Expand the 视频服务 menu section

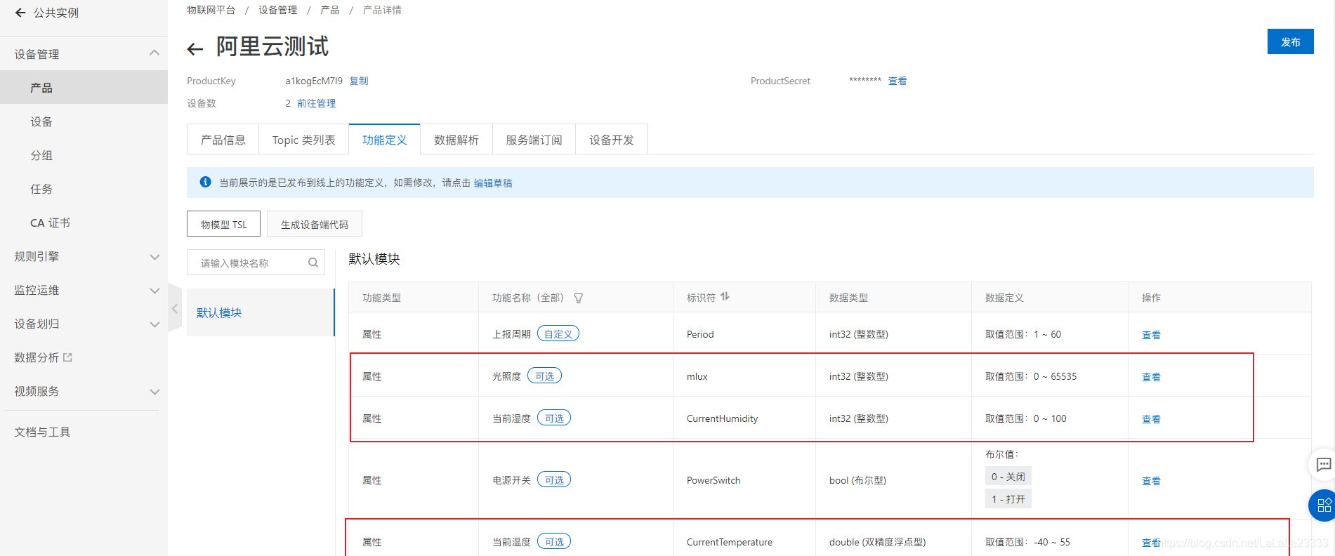(154, 392)
